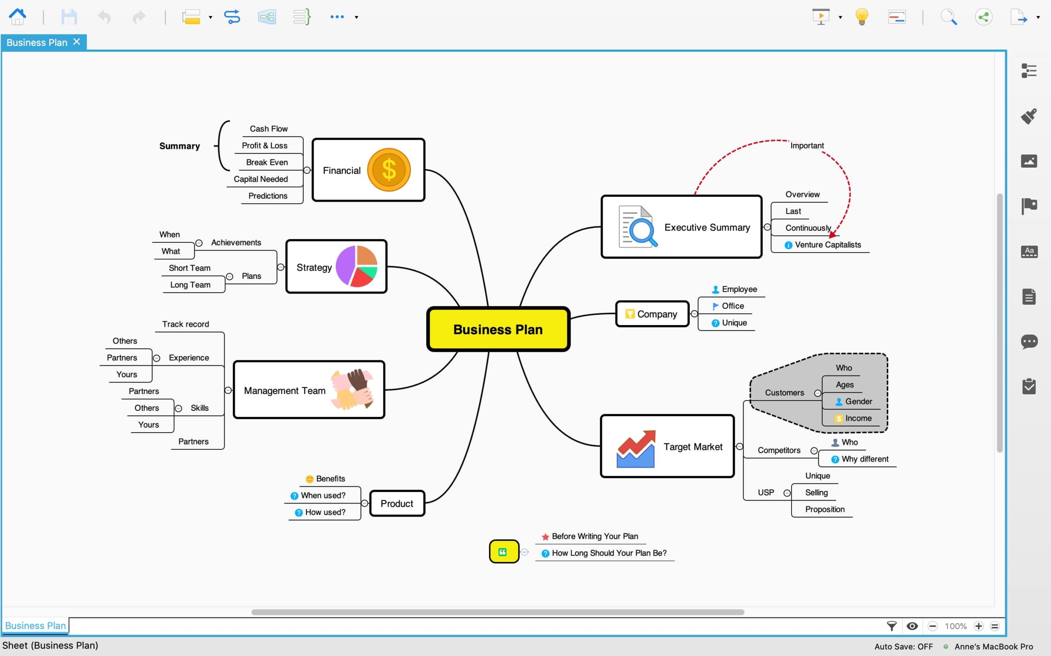Open the idea/lightbulb suggestions panel
The height and width of the screenshot is (656, 1051).
pos(862,17)
